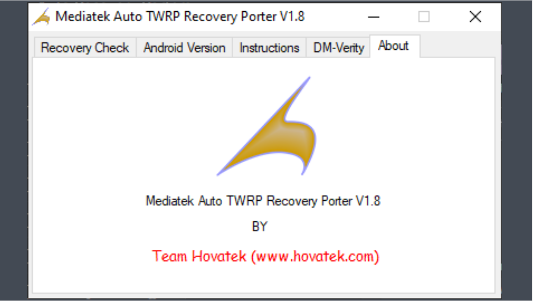Image resolution: width=533 pixels, height=301 pixels.
Task: Go to the DM-Verity tab
Action: pyautogui.click(x=338, y=47)
